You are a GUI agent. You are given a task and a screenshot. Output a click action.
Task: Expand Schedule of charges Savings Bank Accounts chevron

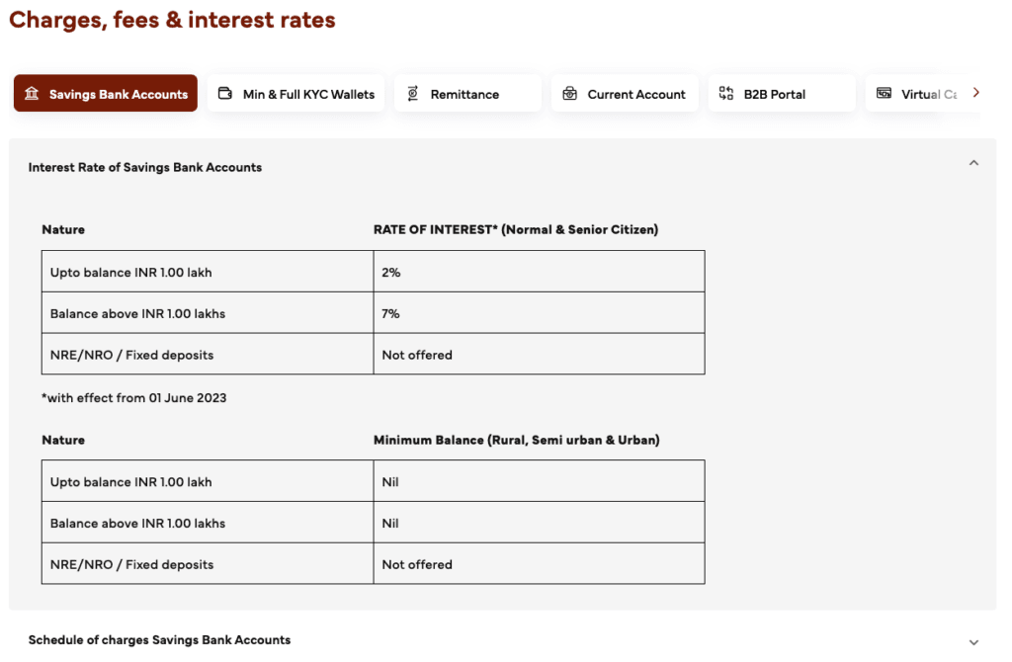click(973, 642)
